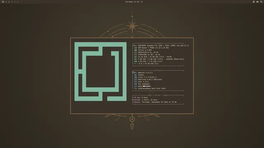Click the GPU icon next to Virtio 1.0
264x148 pixels.
136,50
